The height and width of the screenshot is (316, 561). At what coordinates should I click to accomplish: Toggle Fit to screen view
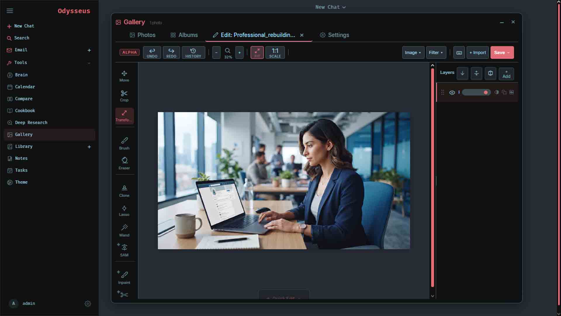(x=257, y=53)
